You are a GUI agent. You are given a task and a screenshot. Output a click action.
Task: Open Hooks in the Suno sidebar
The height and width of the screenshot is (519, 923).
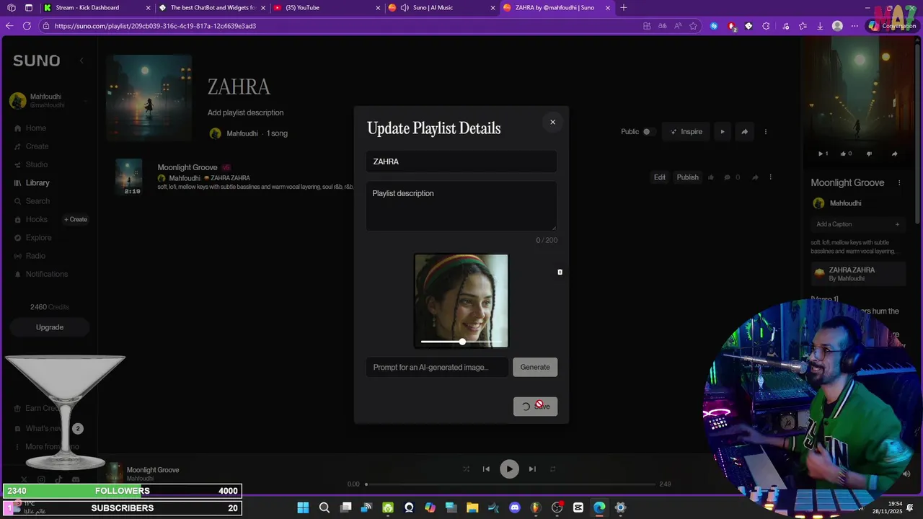coord(36,219)
